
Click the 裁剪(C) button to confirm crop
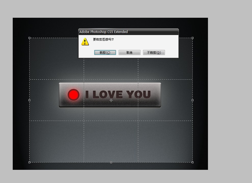tap(105, 52)
